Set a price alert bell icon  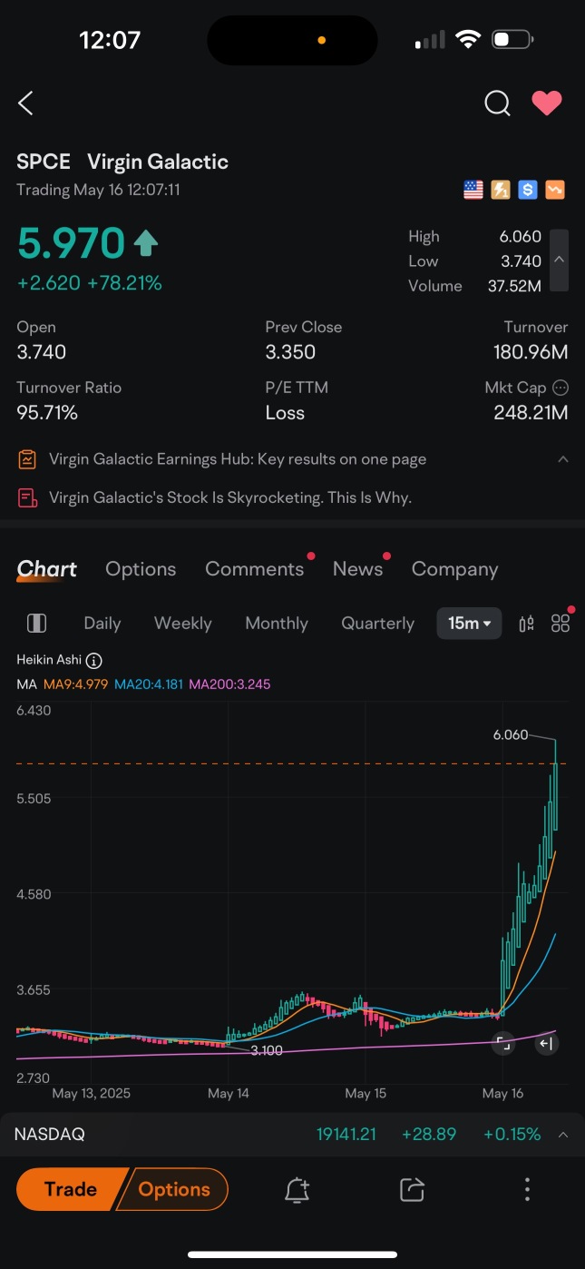(297, 1190)
